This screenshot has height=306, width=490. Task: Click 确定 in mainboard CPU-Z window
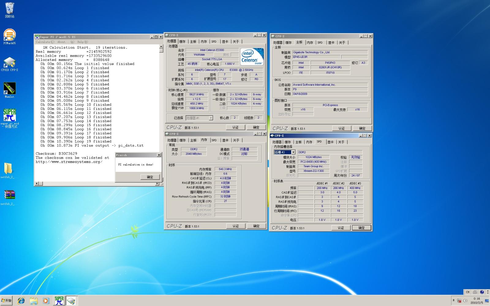point(362,128)
